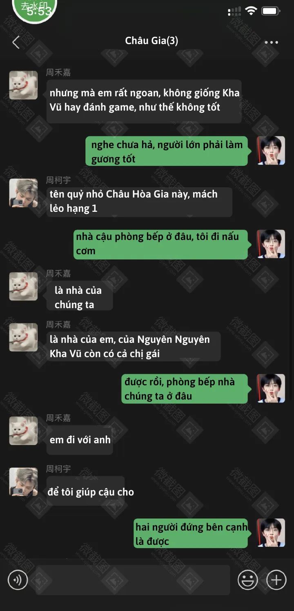Tap the 'được rồi, phòng bếp nhà' green bubble
The height and width of the screenshot is (611, 294).
coord(185,389)
